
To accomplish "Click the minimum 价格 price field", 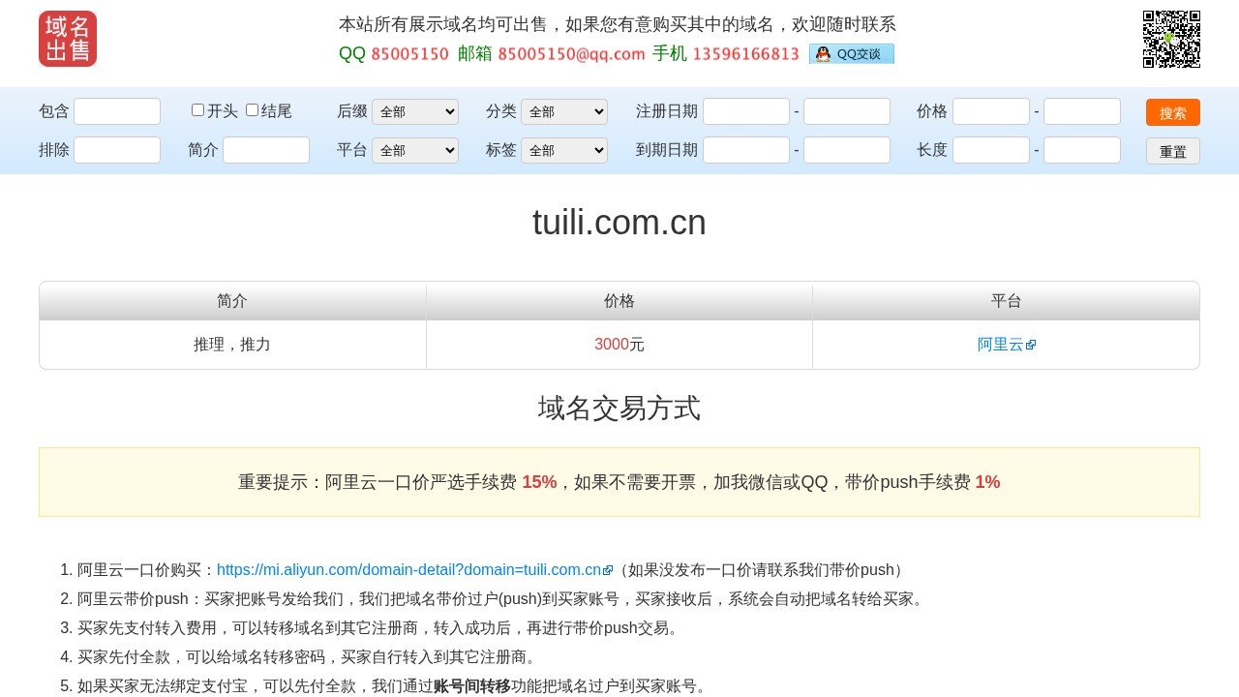I will (990, 111).
